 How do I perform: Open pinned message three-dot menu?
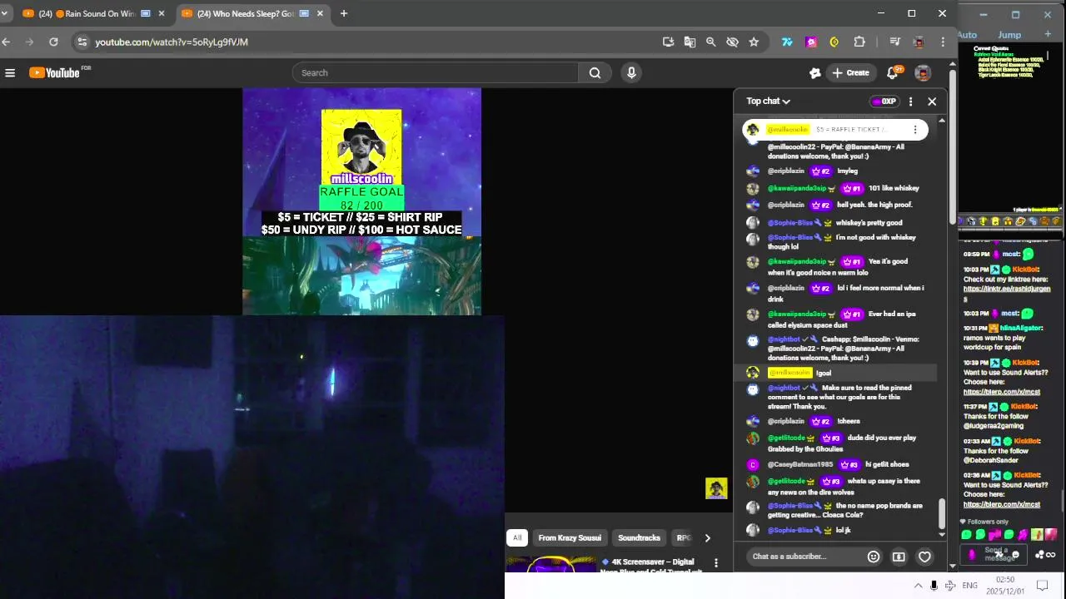tap(914, 130)
